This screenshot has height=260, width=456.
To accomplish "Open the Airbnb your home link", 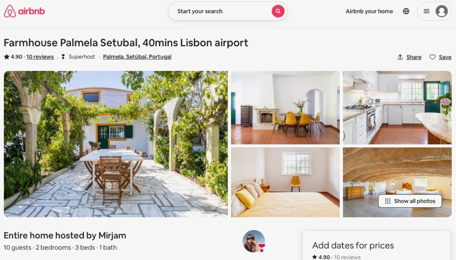I will (369, 11).
